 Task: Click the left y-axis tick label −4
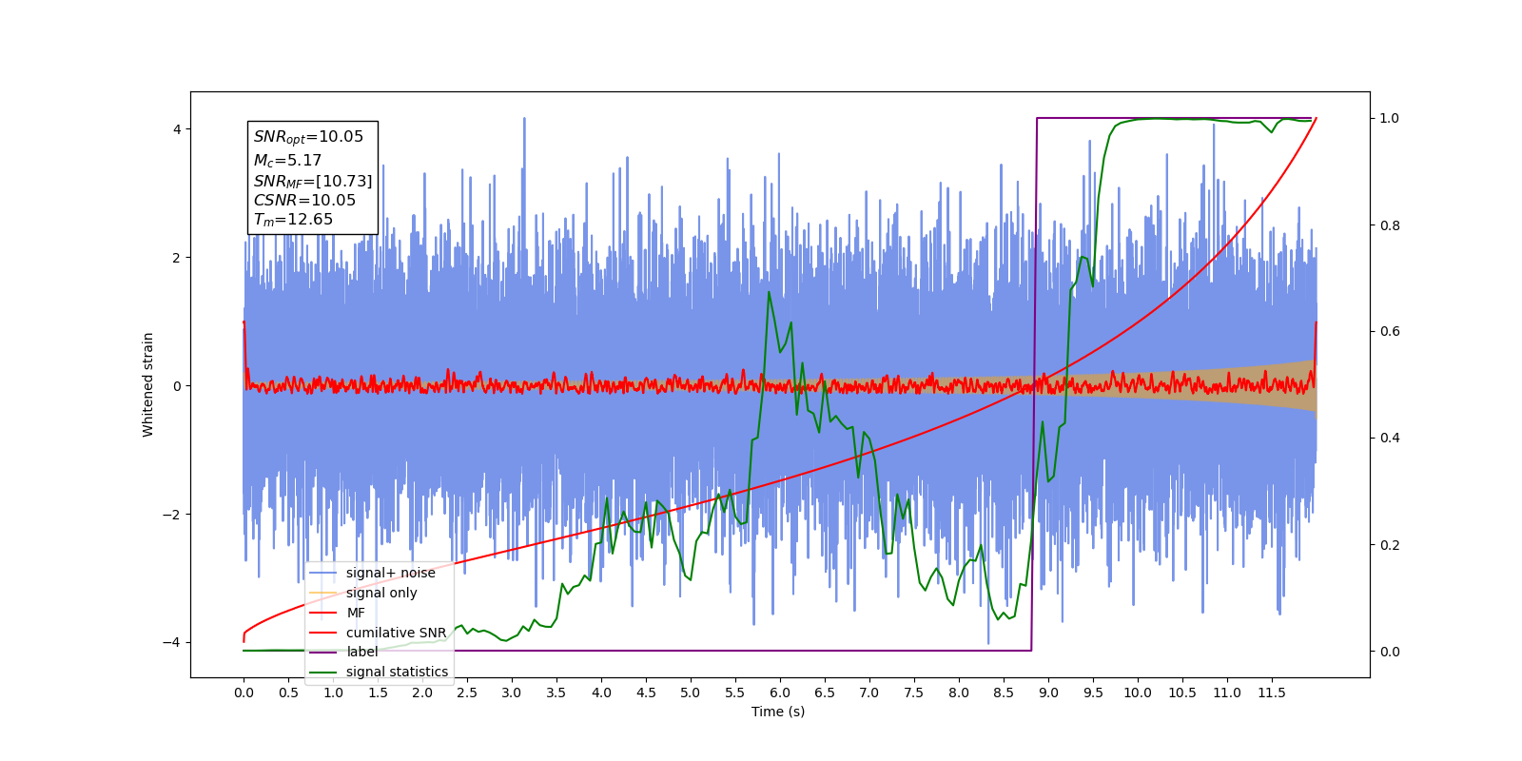[x=174, y=643]
